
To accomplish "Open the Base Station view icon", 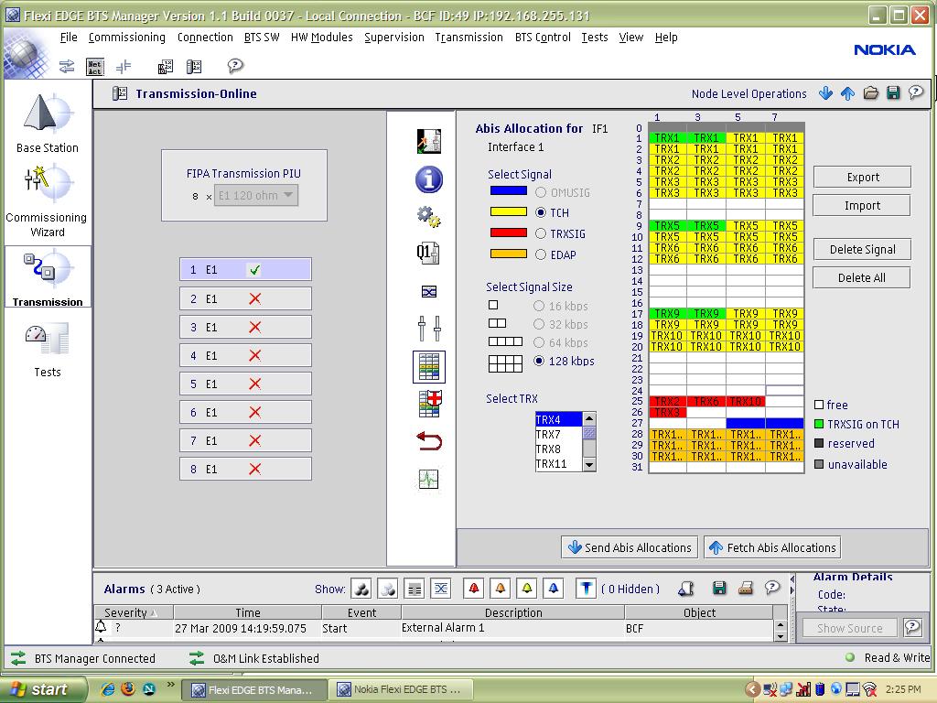I will pyautogui.click(x=47, y=121).
